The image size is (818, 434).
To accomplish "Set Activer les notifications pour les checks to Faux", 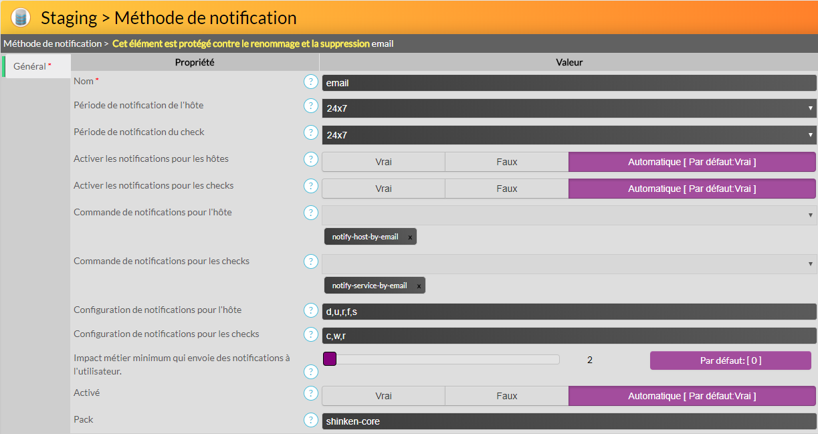I will click(506, 189).
